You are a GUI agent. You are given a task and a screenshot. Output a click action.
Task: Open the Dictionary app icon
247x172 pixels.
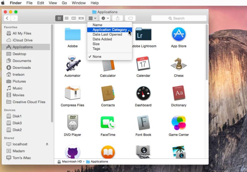point(179,93)
